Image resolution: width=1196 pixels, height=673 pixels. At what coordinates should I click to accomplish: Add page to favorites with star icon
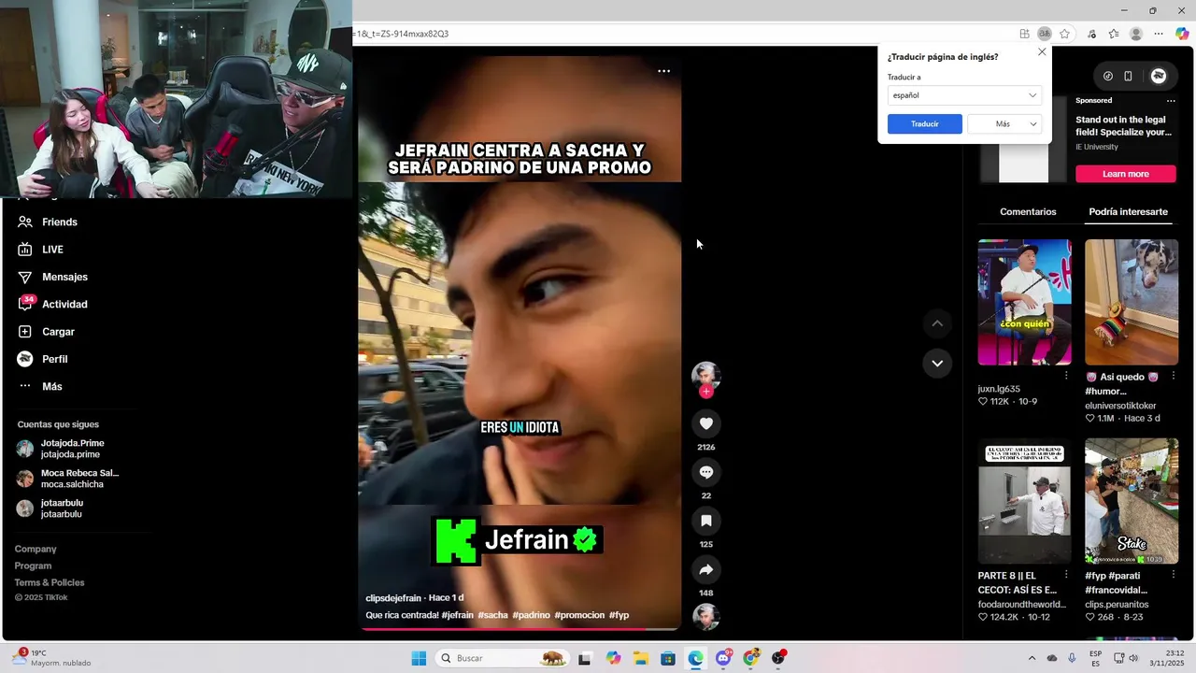[x=1064, y=34]
